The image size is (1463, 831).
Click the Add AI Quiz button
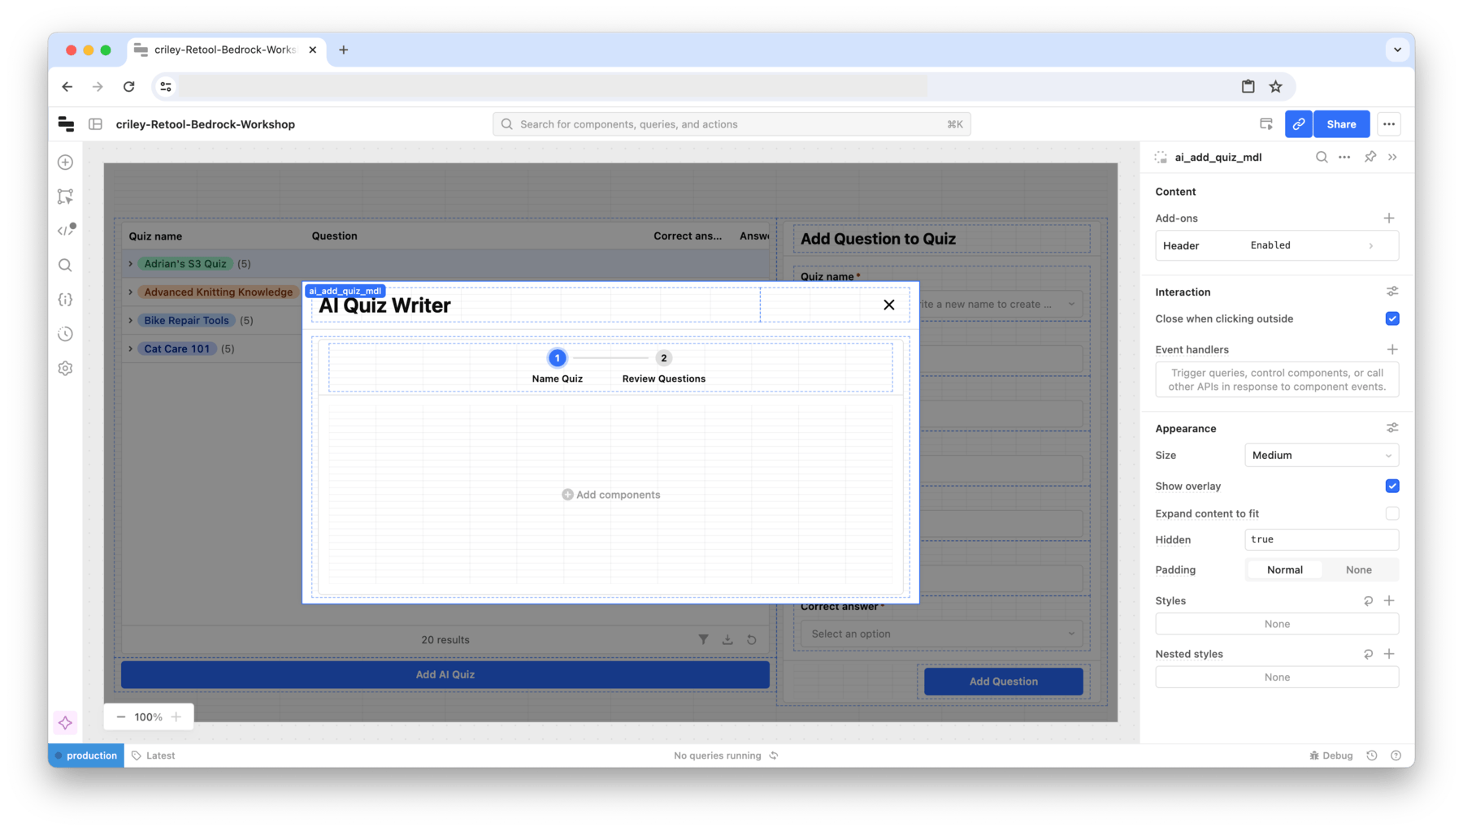point(445,675)
